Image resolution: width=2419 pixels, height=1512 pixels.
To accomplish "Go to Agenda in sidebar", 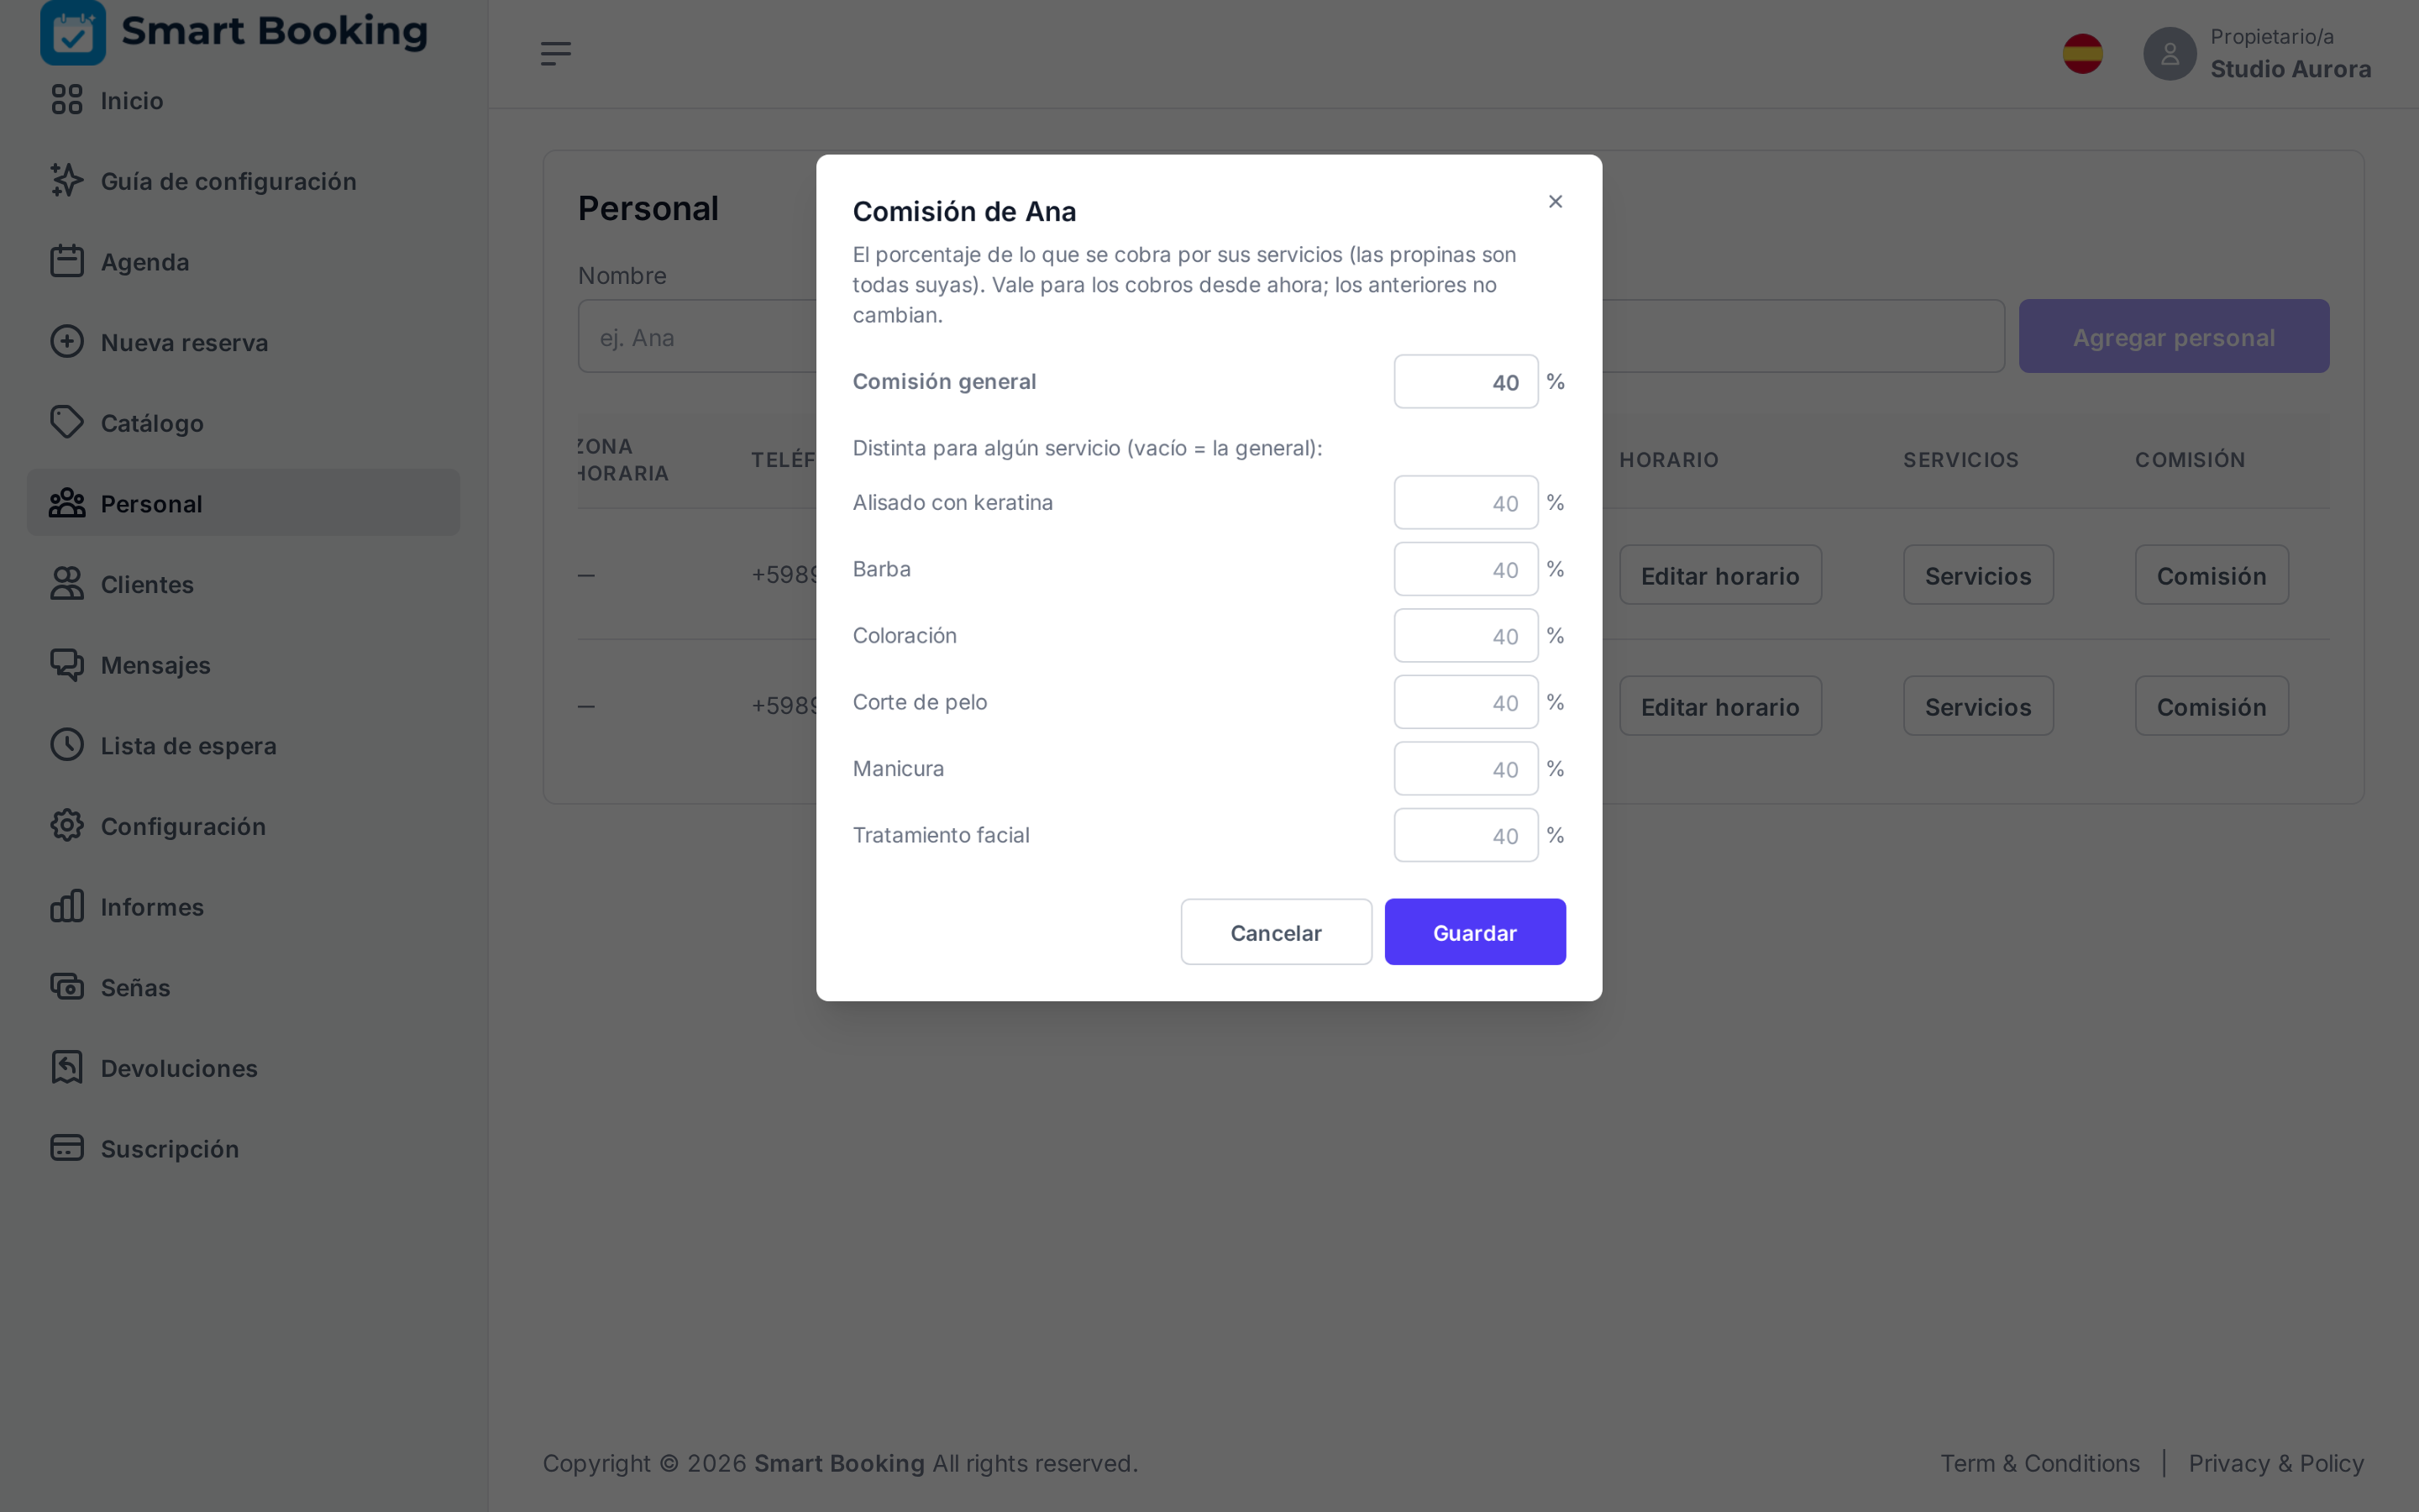I will tap(243, 261).
